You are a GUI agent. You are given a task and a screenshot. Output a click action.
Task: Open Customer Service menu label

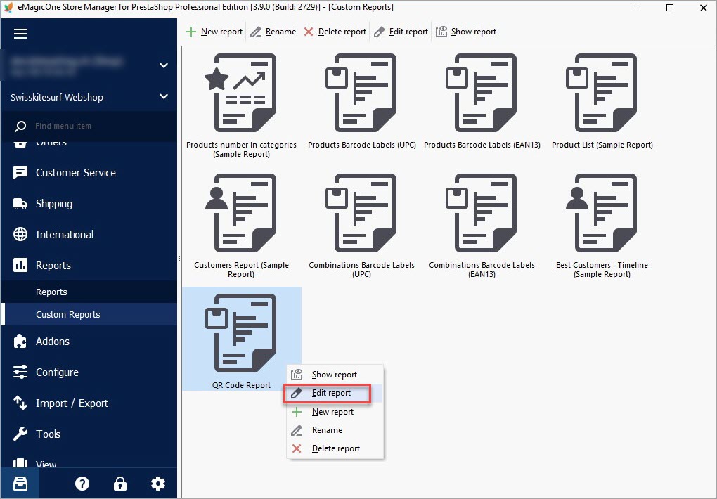(76, 172)
